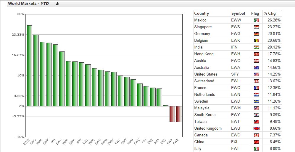
Task: Click the South Korea country name
Action: (x=205, y=115)
